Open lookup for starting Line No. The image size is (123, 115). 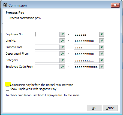62,41
